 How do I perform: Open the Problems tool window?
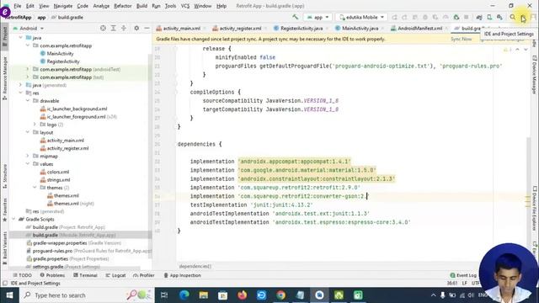coord(52,275)
